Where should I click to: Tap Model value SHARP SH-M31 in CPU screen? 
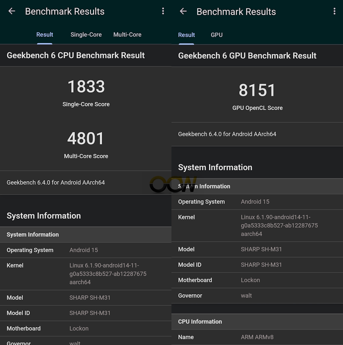click(90, 298)
